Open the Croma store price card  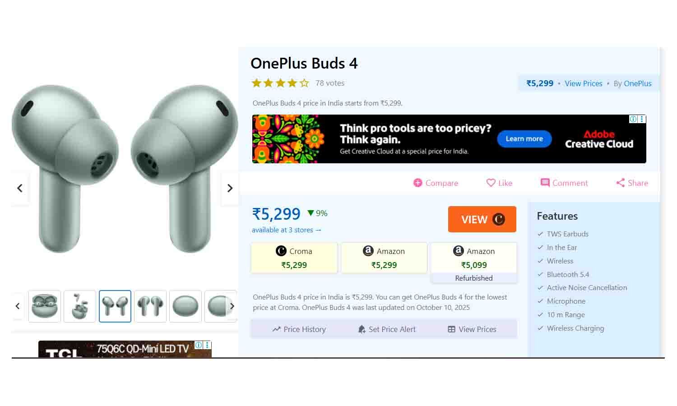coord(294,258)
